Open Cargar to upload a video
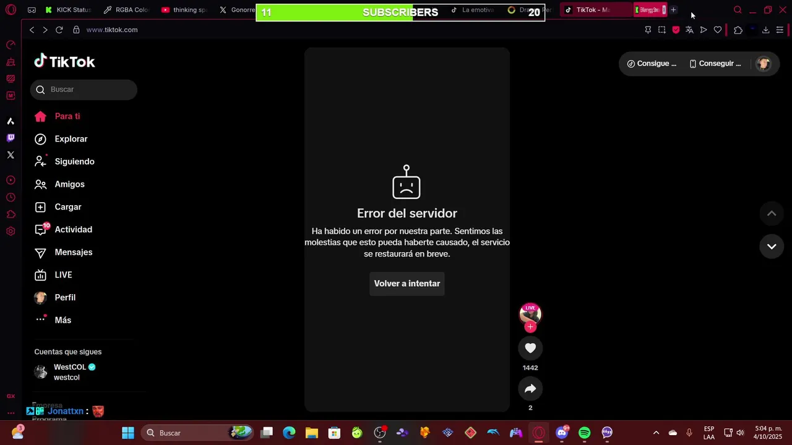Viewport: 792px width, 445px height. click(x=58, y=207)
